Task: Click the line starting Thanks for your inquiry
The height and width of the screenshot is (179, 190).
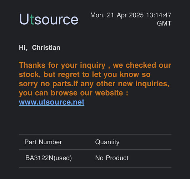Action: coord(95,65)
